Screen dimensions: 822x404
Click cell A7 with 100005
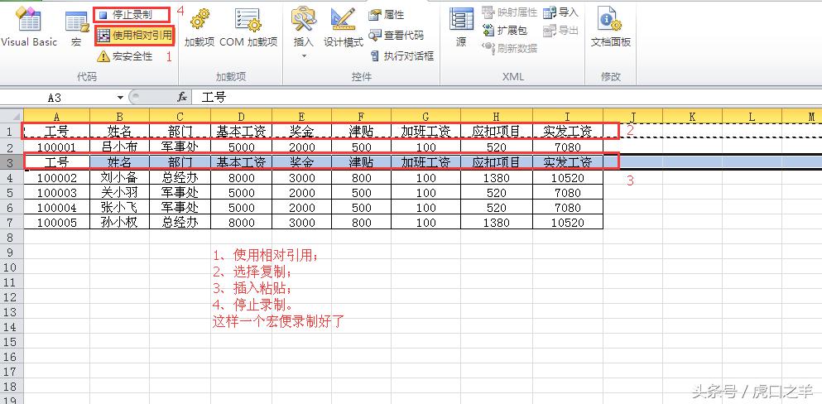point(56,222)
